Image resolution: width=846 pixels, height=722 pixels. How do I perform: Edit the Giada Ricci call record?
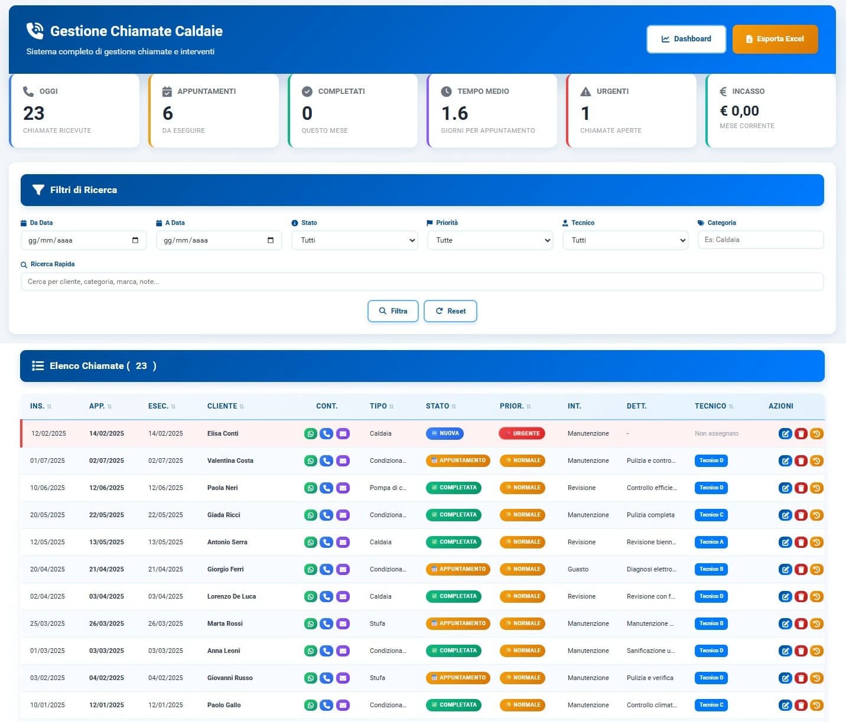click(x=785, y=515)
